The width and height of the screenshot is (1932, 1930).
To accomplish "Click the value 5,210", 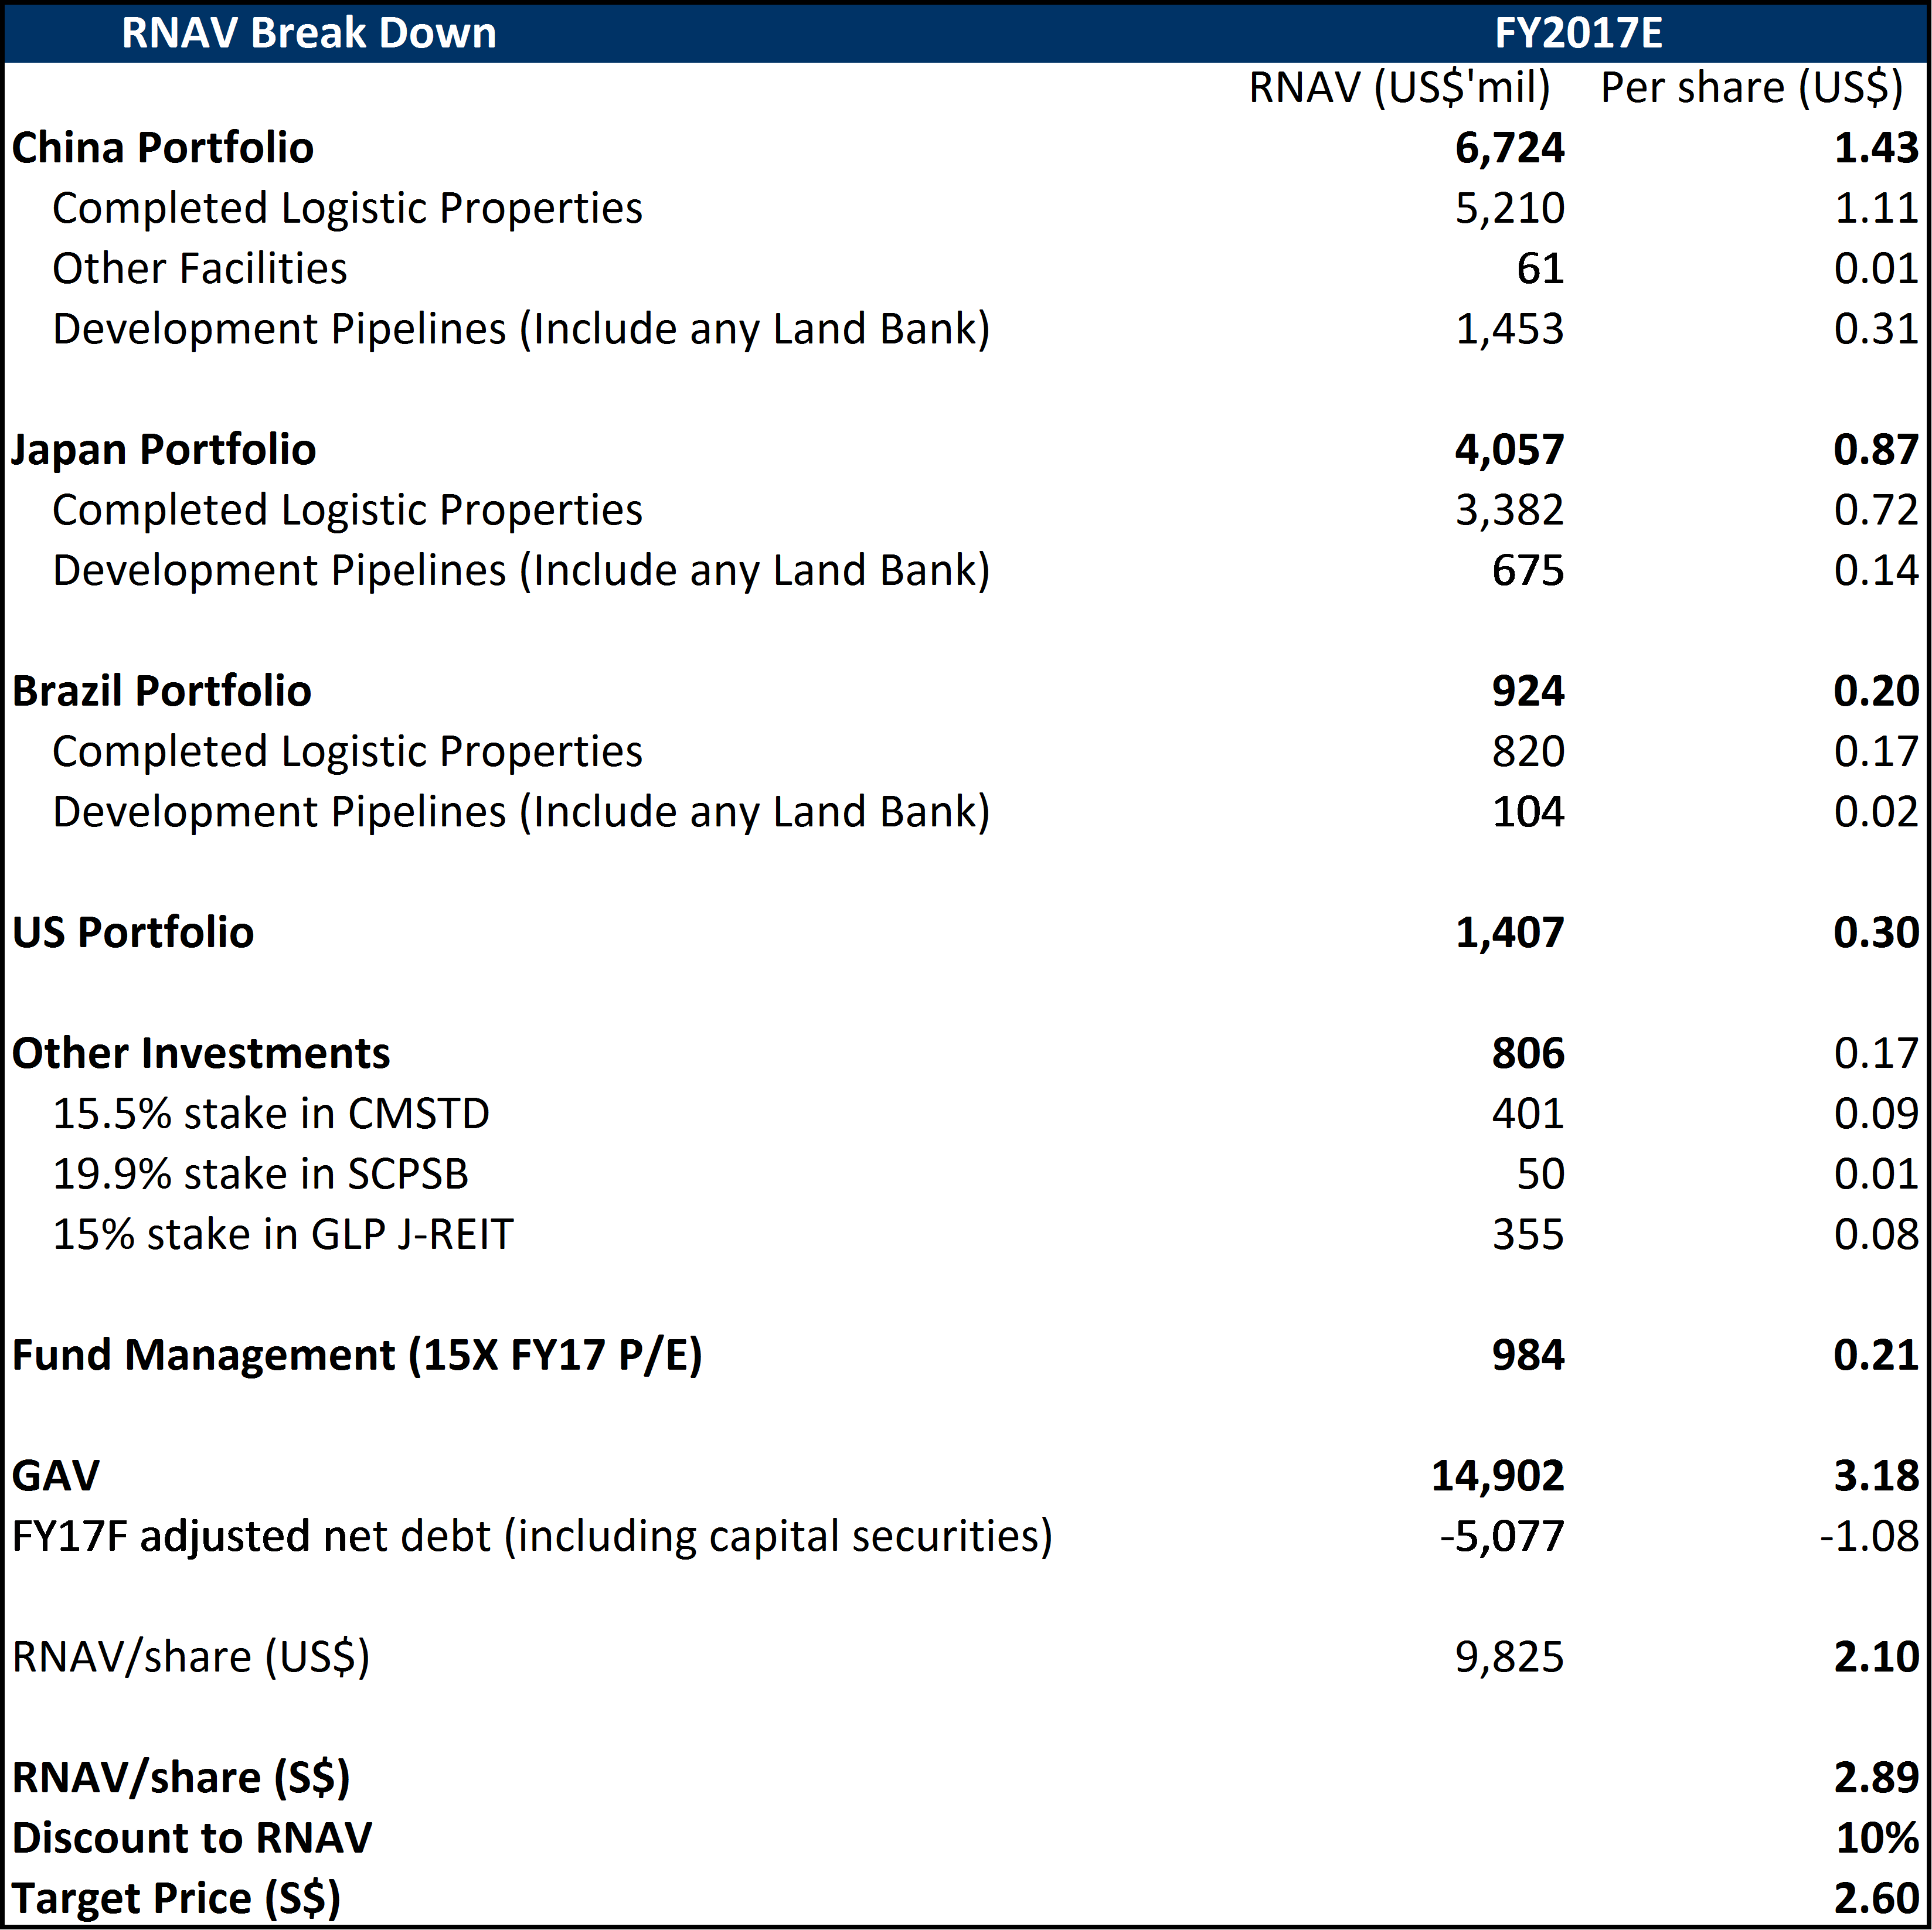I will pos(1510,208).
